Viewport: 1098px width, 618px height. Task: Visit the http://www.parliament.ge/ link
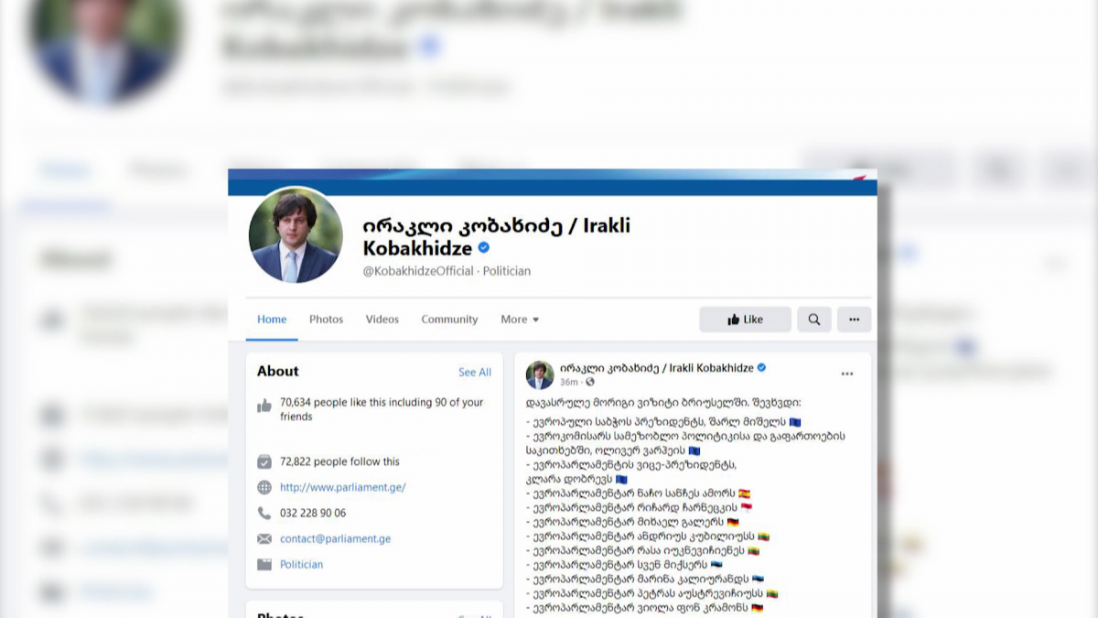343,487
